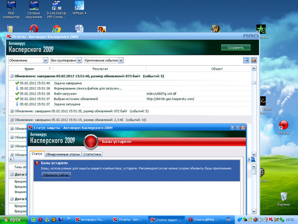The width and height of the screenshot is (298, 224).
Task: Click the 15:52 system clock
Action: click(x=290, y=220)
